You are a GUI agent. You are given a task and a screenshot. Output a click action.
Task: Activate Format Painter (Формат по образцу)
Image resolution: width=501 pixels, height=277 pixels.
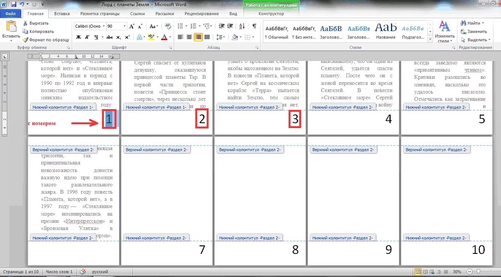[x=46, y=40]
